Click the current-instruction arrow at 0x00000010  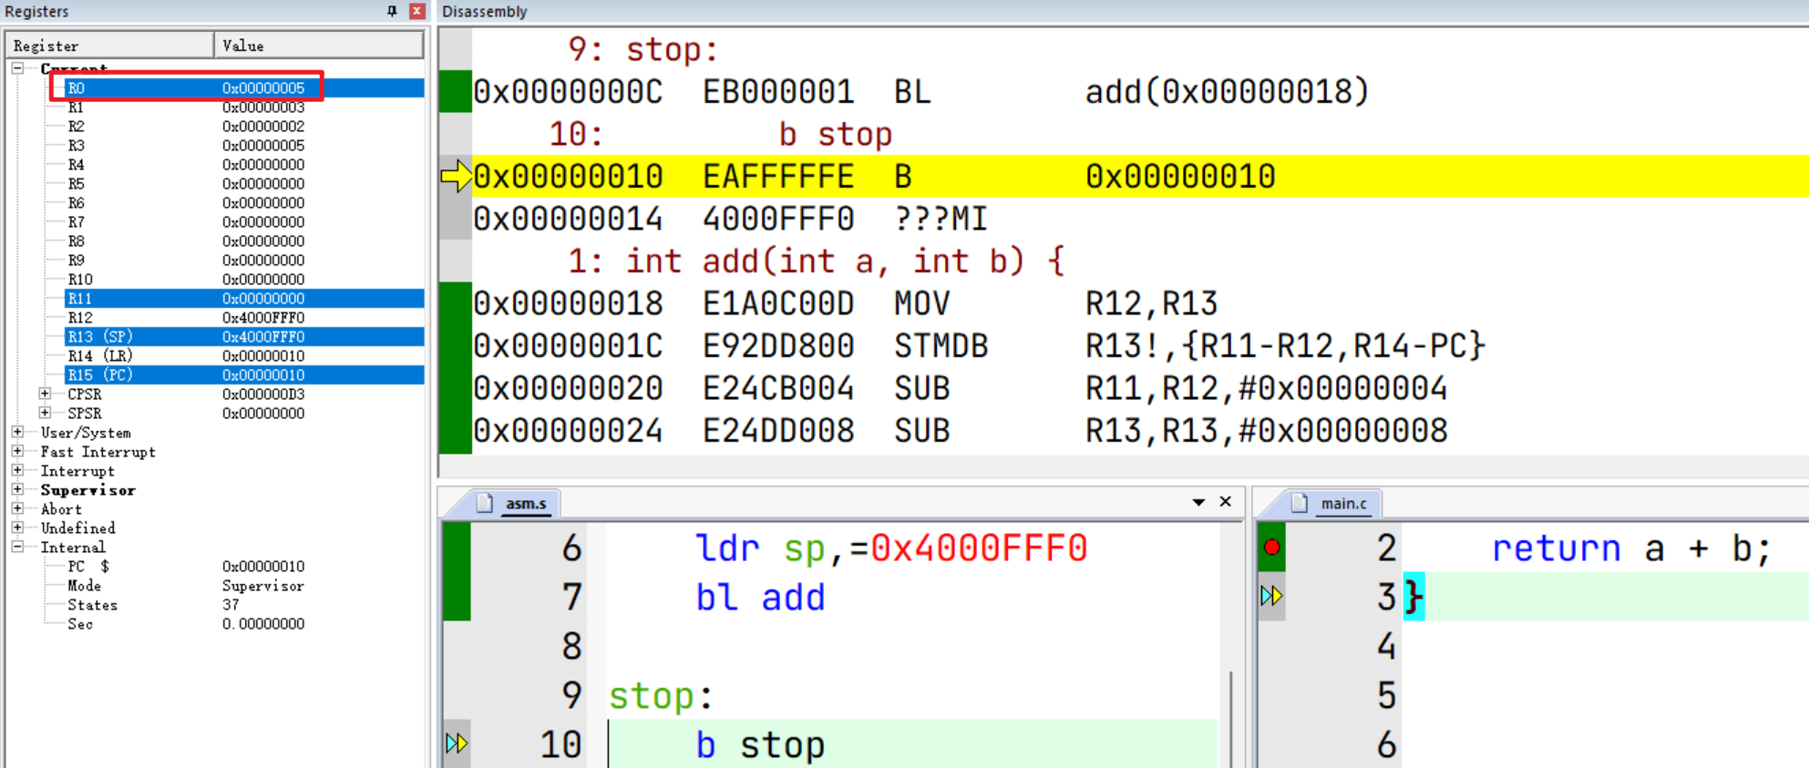tap(456, 176)
